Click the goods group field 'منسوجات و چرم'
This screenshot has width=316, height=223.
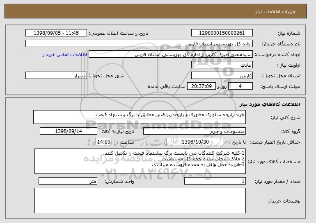[x=195, y=131]
